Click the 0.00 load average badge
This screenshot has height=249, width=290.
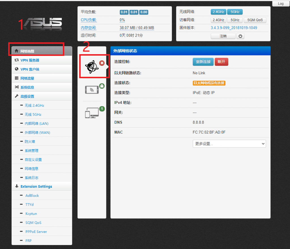tap(144, 12)
